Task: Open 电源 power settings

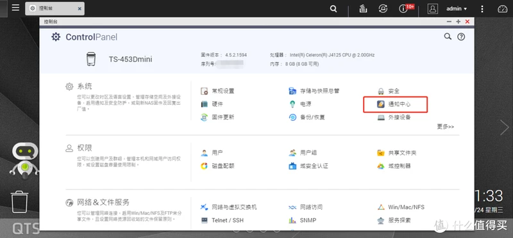Action: [300, 104]
